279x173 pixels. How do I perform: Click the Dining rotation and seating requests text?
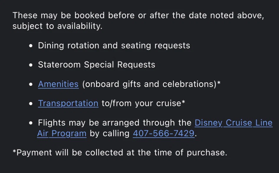click(114, 46)
